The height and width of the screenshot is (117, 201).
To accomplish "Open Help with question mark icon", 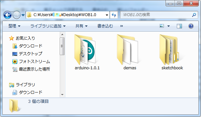I will coord(191,26).
